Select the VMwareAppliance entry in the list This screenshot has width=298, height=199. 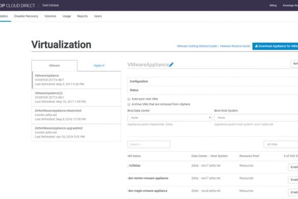point(76,80)
